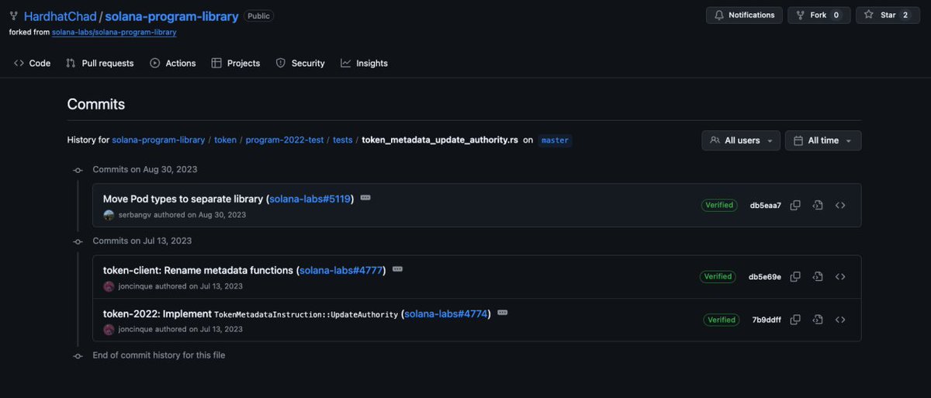Open tests folder breadcrumb
The width and height of the screenshot is (931, 398).
tap(342, 140)
